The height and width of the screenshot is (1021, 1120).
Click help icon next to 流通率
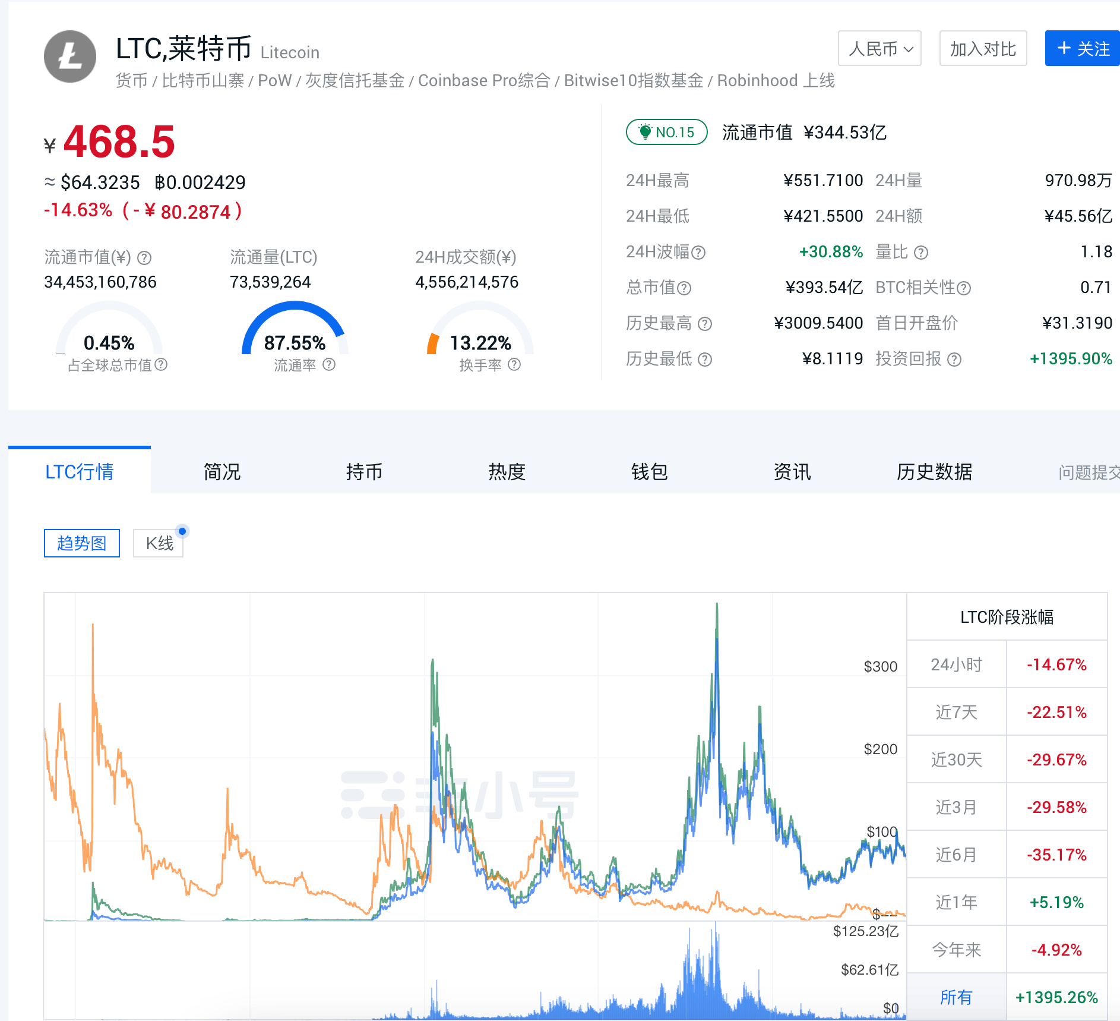pyautogui.click(x=329, y=365)
